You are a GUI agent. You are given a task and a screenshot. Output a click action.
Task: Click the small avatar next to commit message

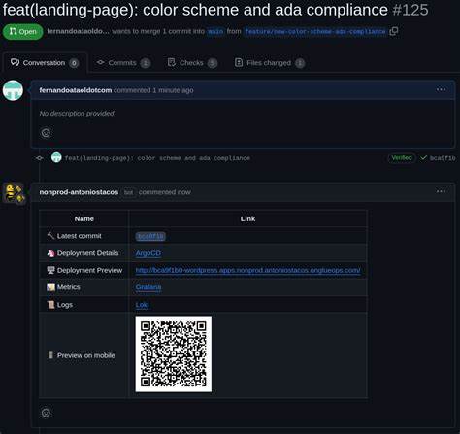pos(56,157)
